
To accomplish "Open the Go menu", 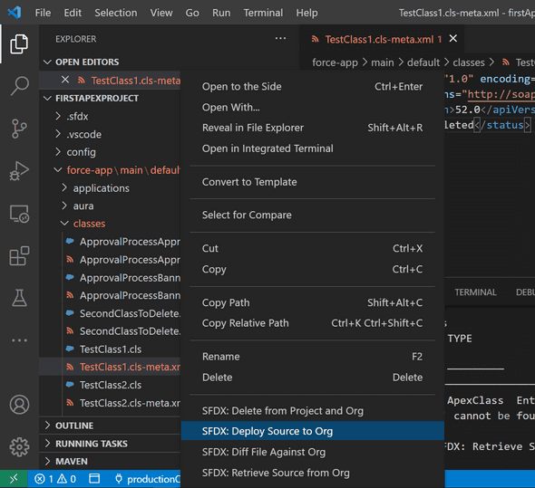I will click(192, 13).
